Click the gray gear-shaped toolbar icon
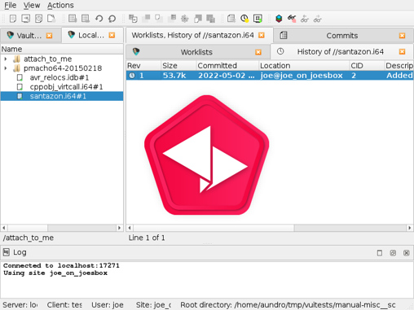Image resolution: width=414 pixels, height=310 pixels. point(185,19)
